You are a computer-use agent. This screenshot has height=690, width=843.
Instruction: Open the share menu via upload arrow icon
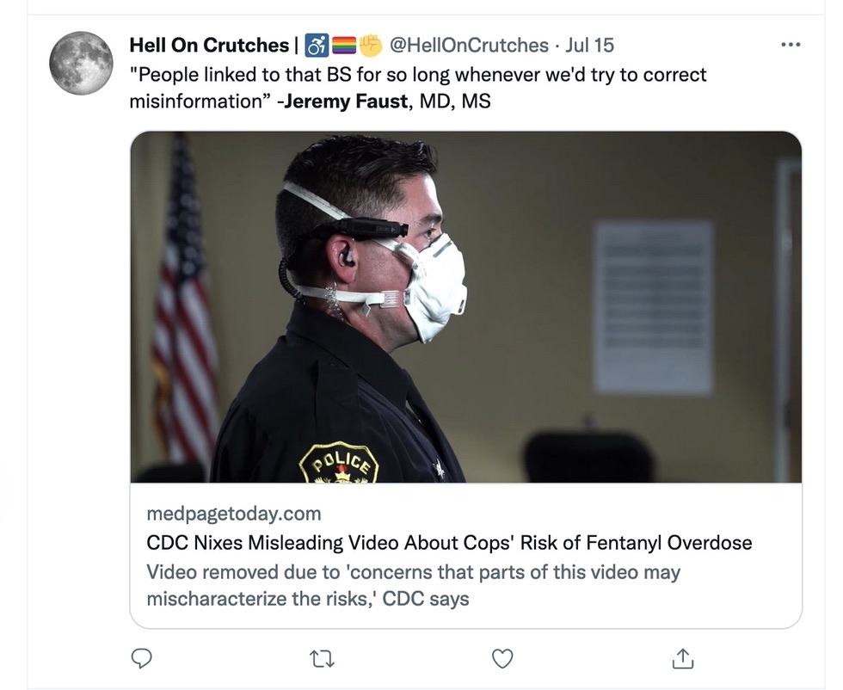coord(681,659)
